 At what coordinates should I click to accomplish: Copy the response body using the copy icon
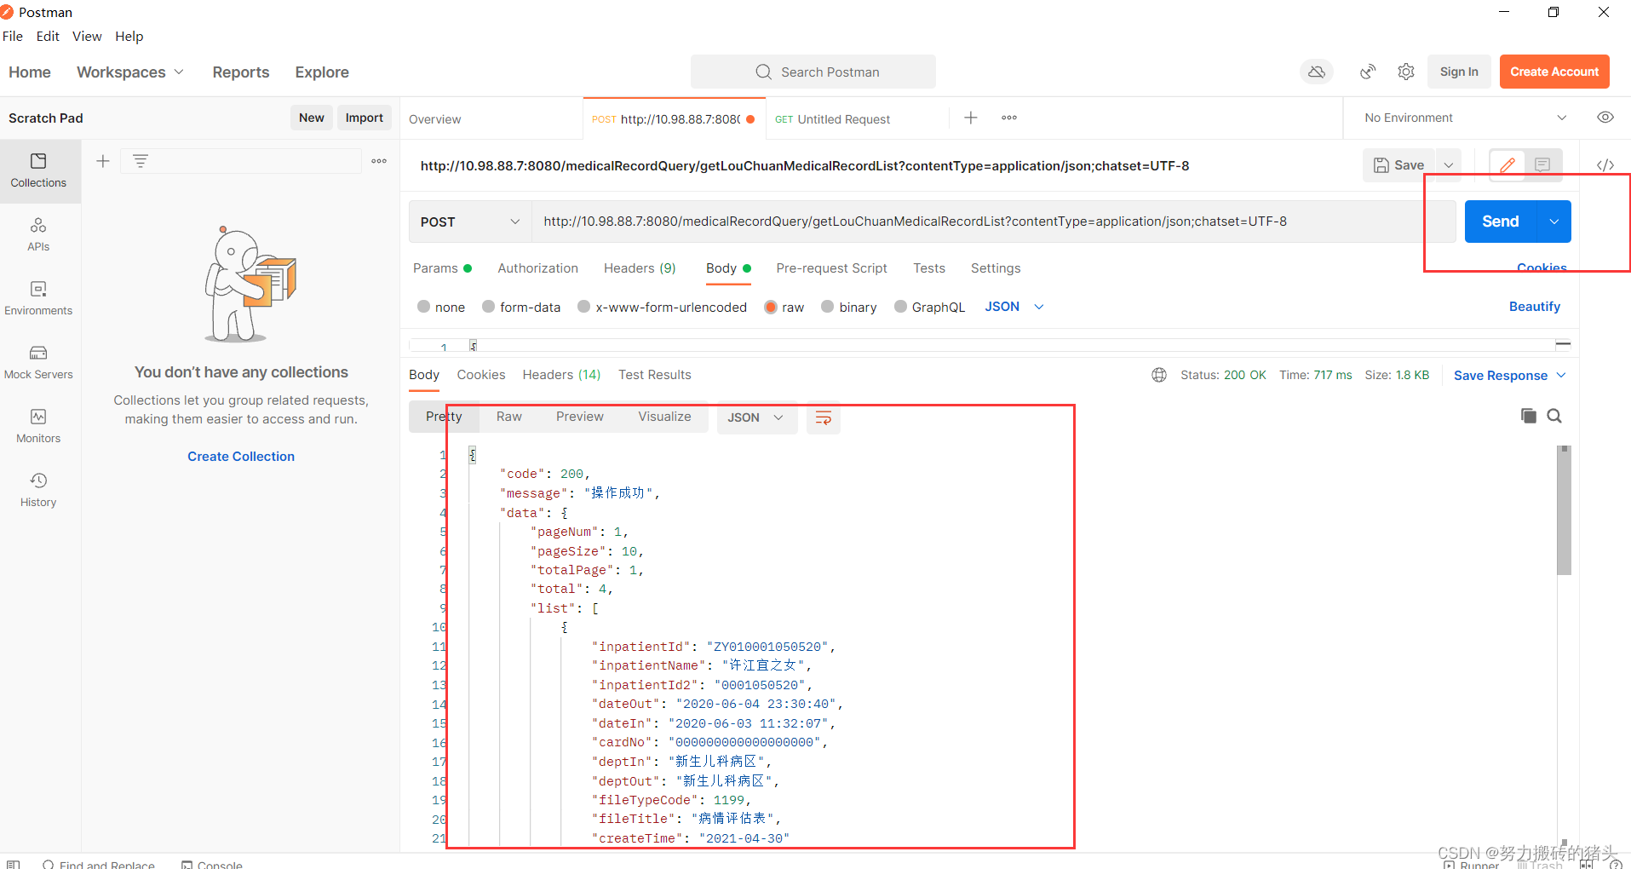[x=1529, y=416]
